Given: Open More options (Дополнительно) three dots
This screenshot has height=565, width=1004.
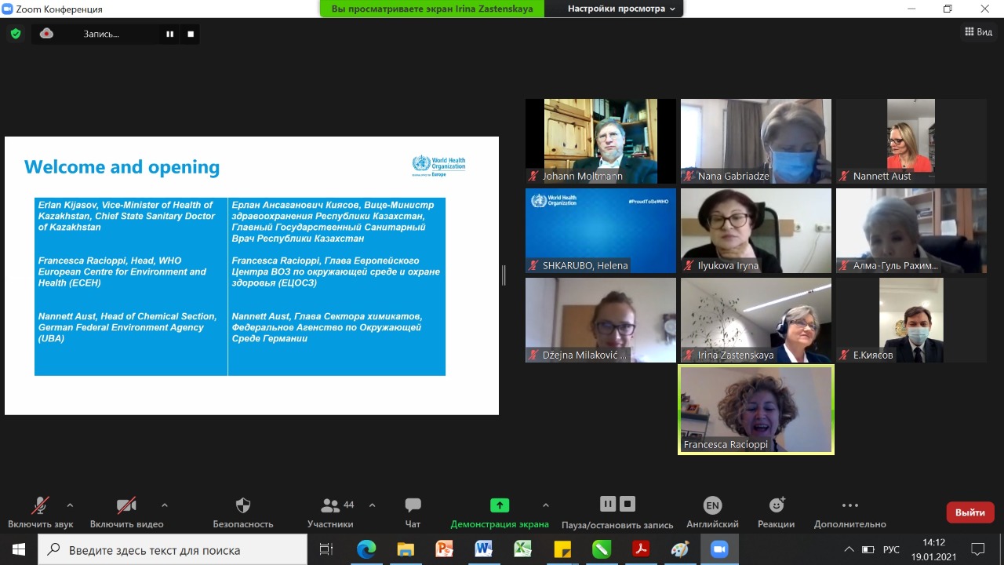Looking at the screenshot, I should 849,506.
